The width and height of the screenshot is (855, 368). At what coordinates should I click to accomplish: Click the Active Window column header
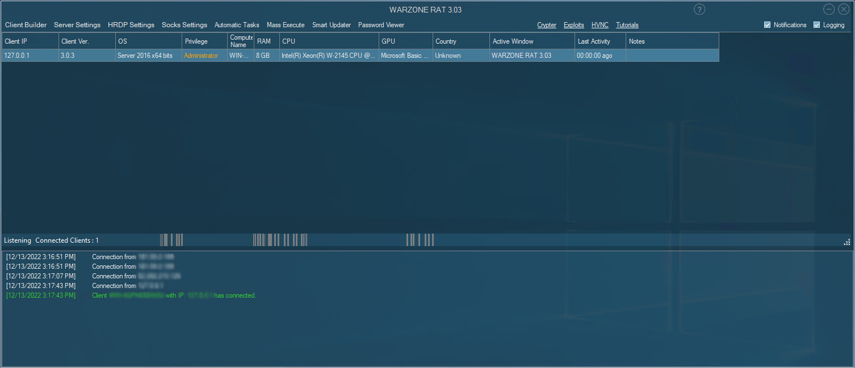(533, 41)
